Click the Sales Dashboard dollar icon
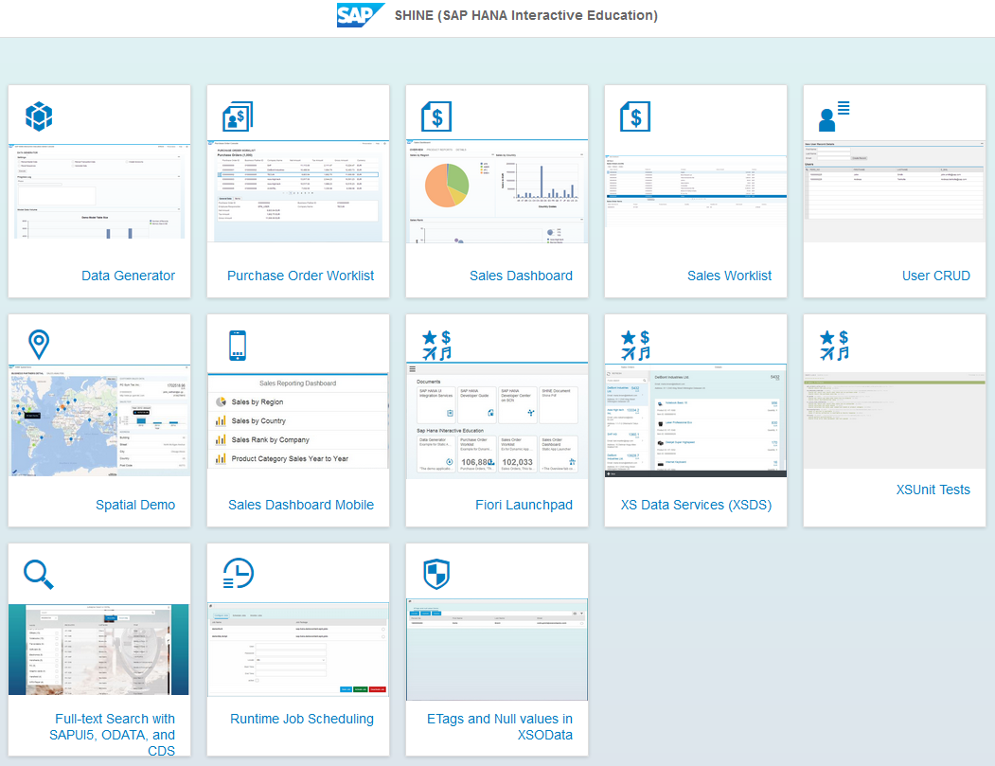This screenshot has height=766, width=995. click(x=436, y=116)
